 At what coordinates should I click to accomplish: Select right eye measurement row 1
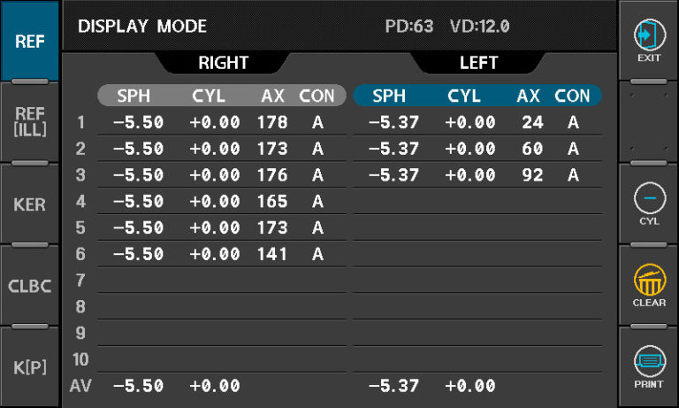[x=222, y=123]
